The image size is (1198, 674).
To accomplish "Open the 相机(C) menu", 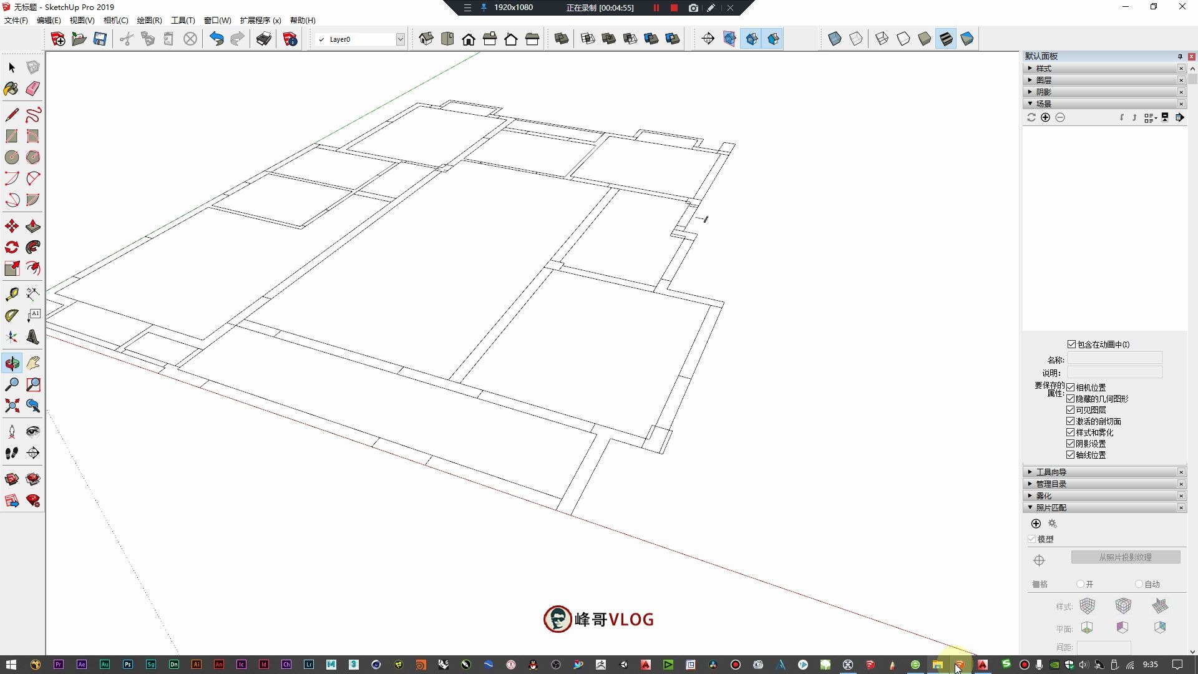I will point(115,20).
